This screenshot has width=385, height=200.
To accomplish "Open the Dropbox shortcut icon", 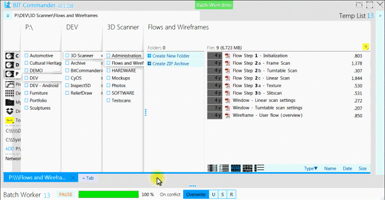I will pos(10,111).
